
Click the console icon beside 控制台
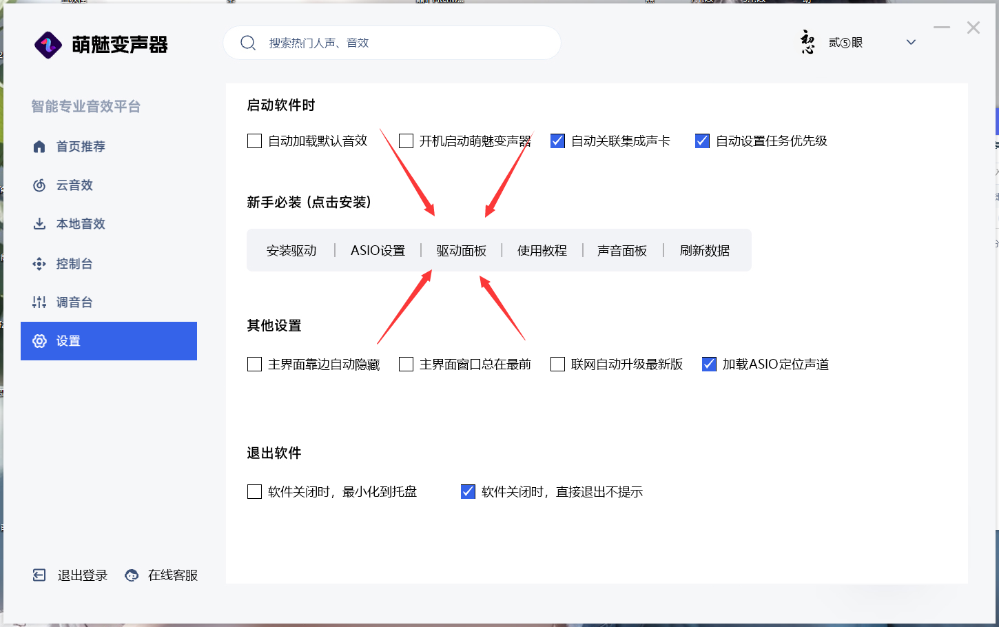pyautogui.click(x=39, y=264)
